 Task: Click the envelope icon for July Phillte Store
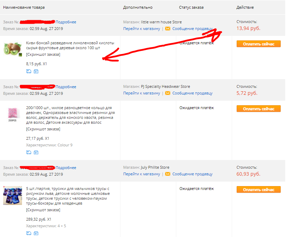click(168, 174)
